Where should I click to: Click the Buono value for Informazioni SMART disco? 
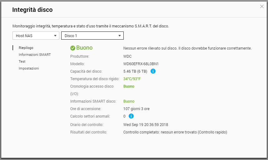point(129,101)
